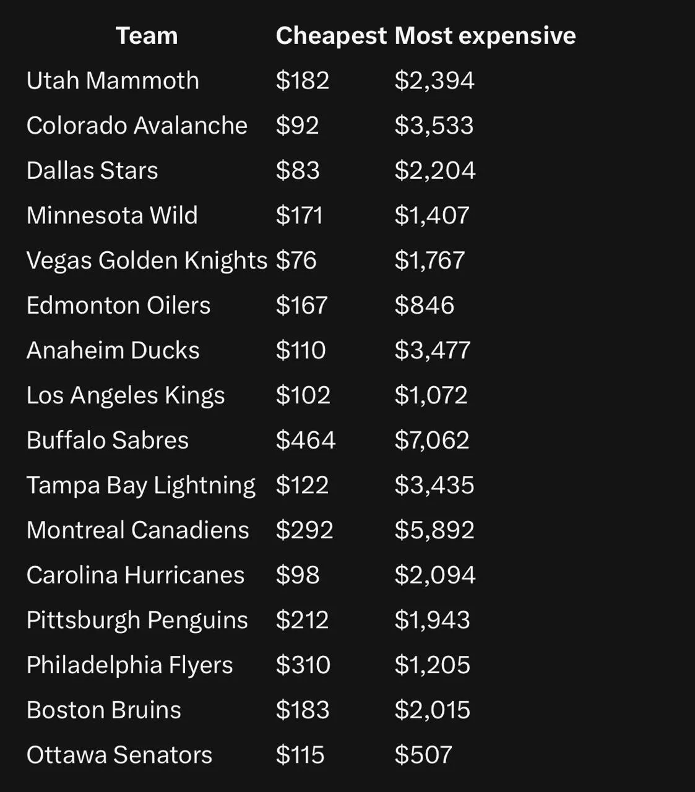Click the Team column header
The width and height of the screenshot is (695, 792).
click(x=147, y=35)
